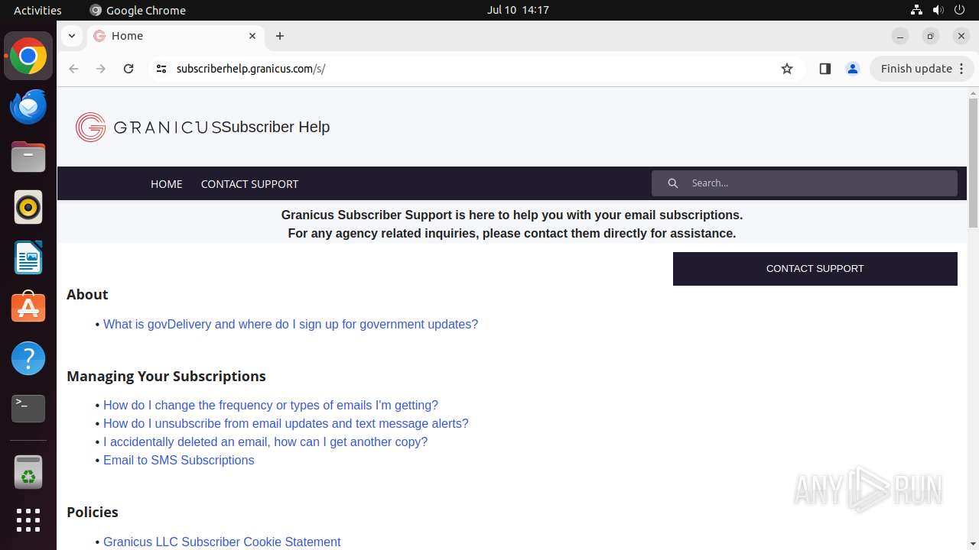
Task: Open the Files manager in dock
Action: tap(28, 157)
